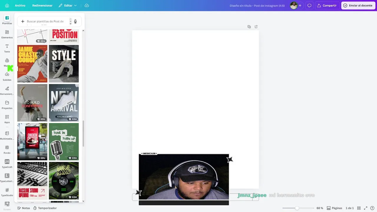Open the Plantillas sidebar tab
Screen dimensions: 377x212
click(x=7, y=20)
